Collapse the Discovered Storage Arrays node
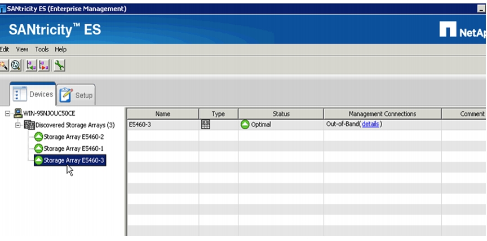This screenshot has width=487, height=241. (x=18, y=125)
